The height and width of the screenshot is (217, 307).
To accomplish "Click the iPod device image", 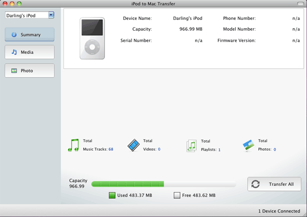I will pyautogui.click(x=92, y=38).
